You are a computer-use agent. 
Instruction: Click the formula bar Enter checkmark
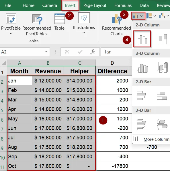80,52
